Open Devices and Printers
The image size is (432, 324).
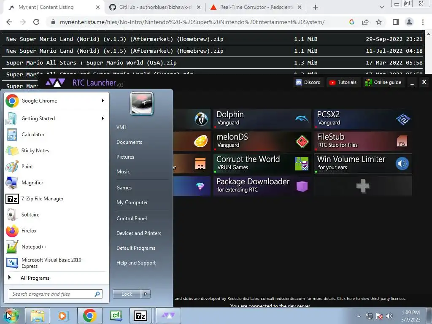[138, 233]
